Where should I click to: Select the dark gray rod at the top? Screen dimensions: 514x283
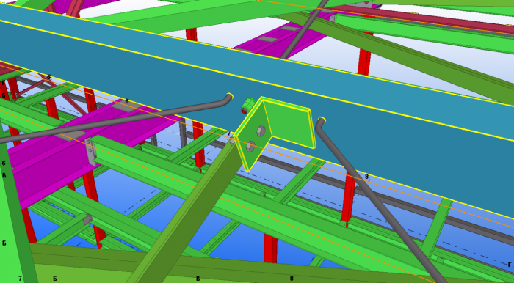point(305,29)
